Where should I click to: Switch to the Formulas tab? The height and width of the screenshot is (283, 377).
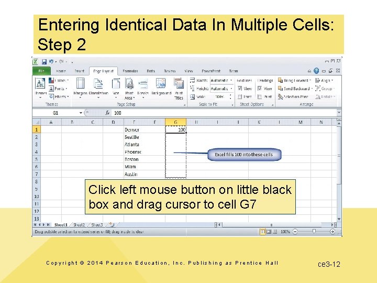(130, 71)
